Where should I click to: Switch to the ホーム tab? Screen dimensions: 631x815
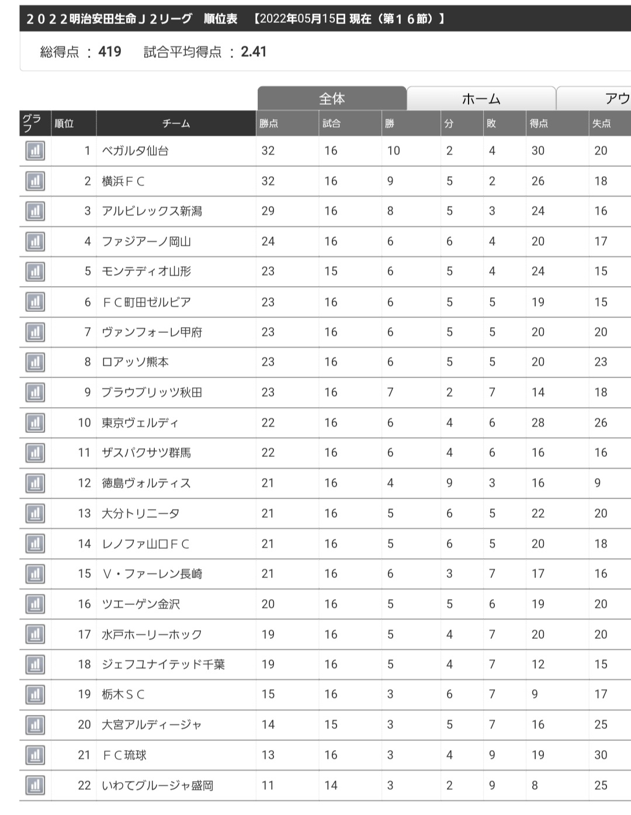(481, 99)
